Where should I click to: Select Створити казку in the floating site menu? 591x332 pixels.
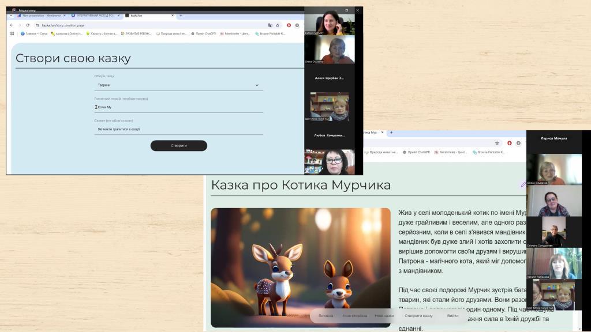click(x=418, y=316)
